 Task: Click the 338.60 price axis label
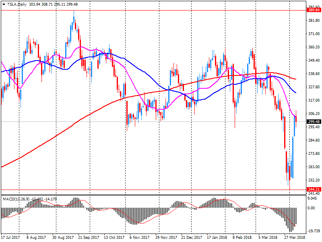[x=314, y=74]
